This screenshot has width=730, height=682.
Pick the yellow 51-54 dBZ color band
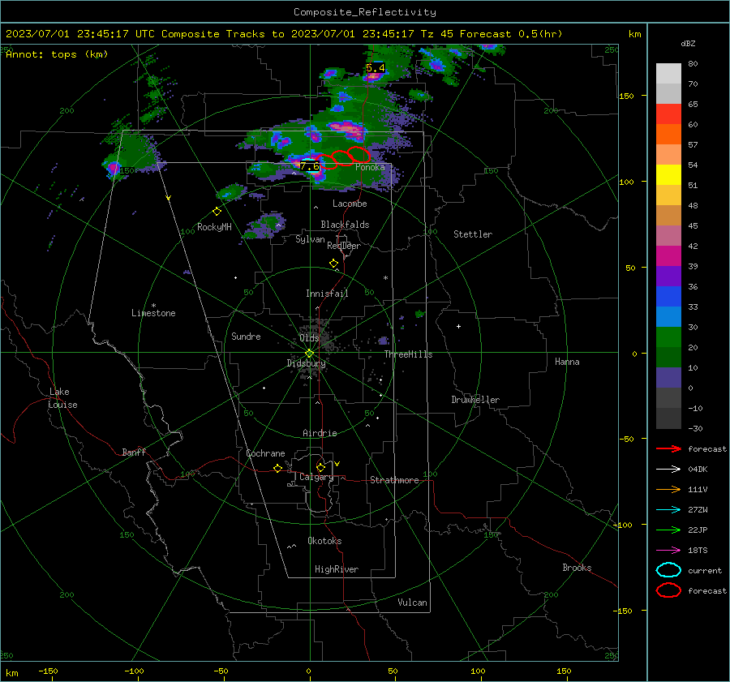point(668,175)
